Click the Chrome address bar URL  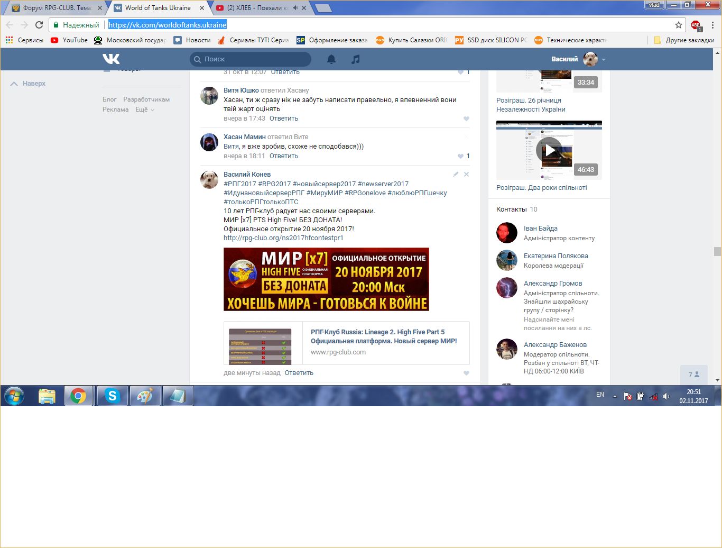(168, 25)
